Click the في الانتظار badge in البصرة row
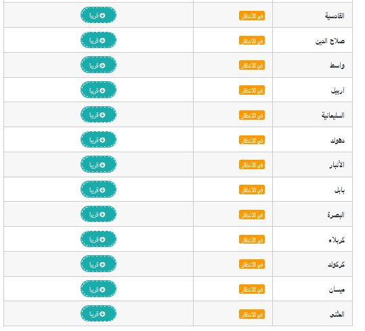Screen dimensions: 365x331 [x=252, y=215]
